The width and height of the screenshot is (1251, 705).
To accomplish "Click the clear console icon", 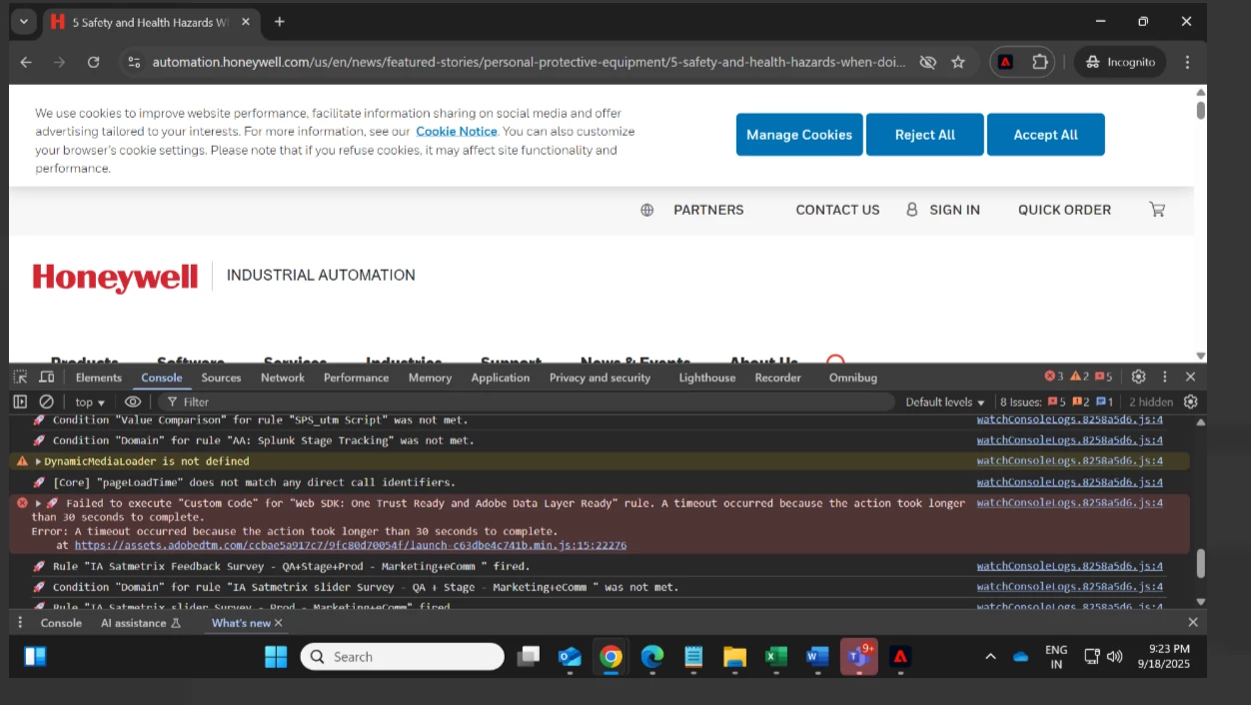I will [x=46, y=401].
